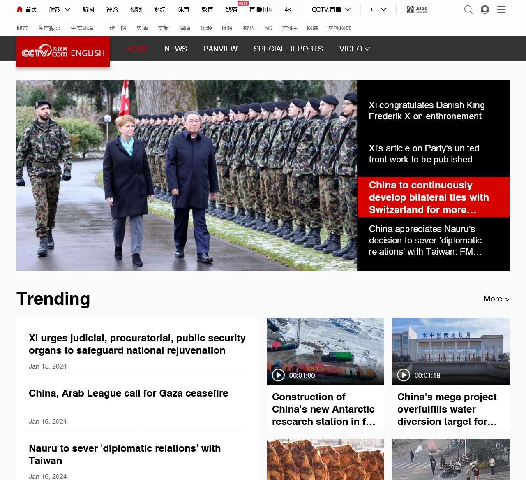Click the user account avatar icon

coord(485,9)
